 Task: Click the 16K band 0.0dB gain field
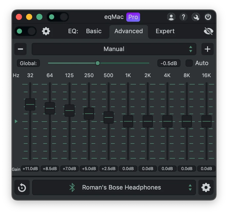tap(206, 169)
